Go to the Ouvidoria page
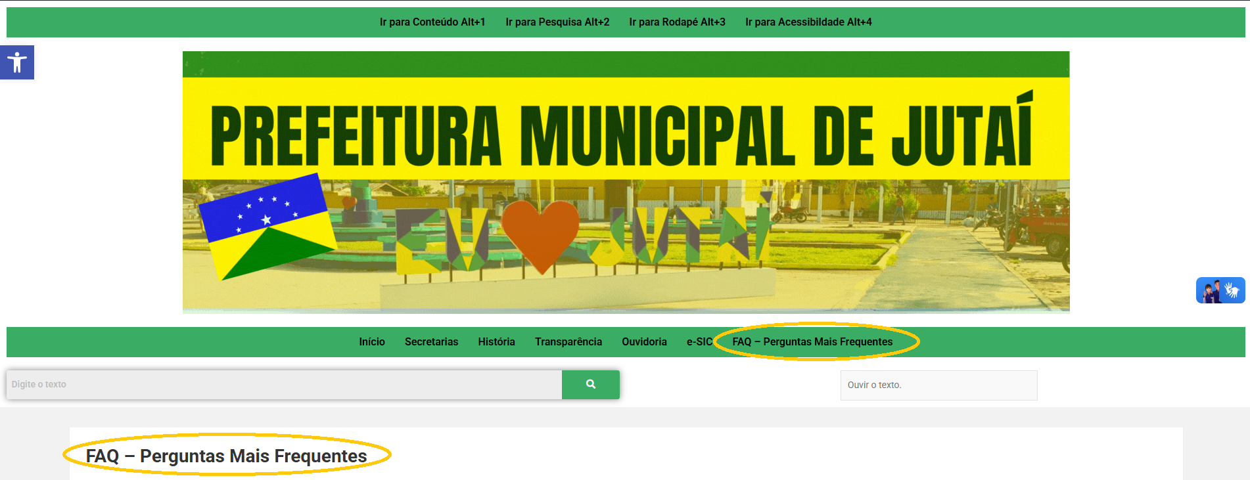Viewport: 1250px width, 480px height. [x=644, y=342]
